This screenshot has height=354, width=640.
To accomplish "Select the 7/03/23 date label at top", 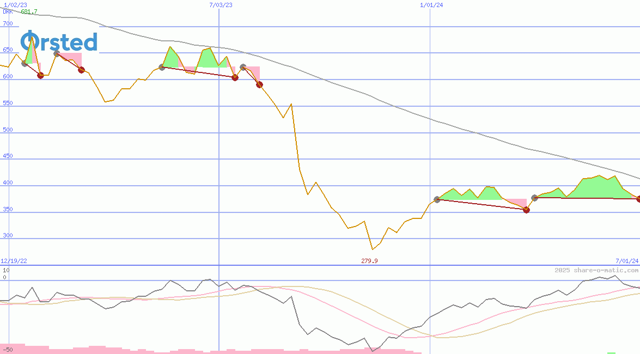I will point(221,5).
